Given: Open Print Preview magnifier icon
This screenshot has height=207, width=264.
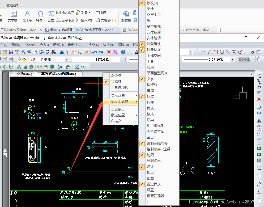Looking at the screenshot, I should [x=35, y=52].
